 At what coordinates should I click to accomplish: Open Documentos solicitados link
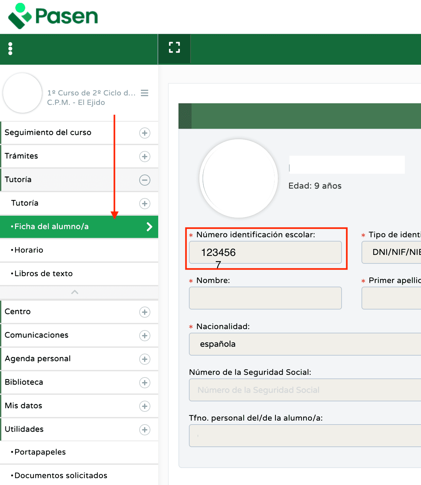tap(61, 476)
